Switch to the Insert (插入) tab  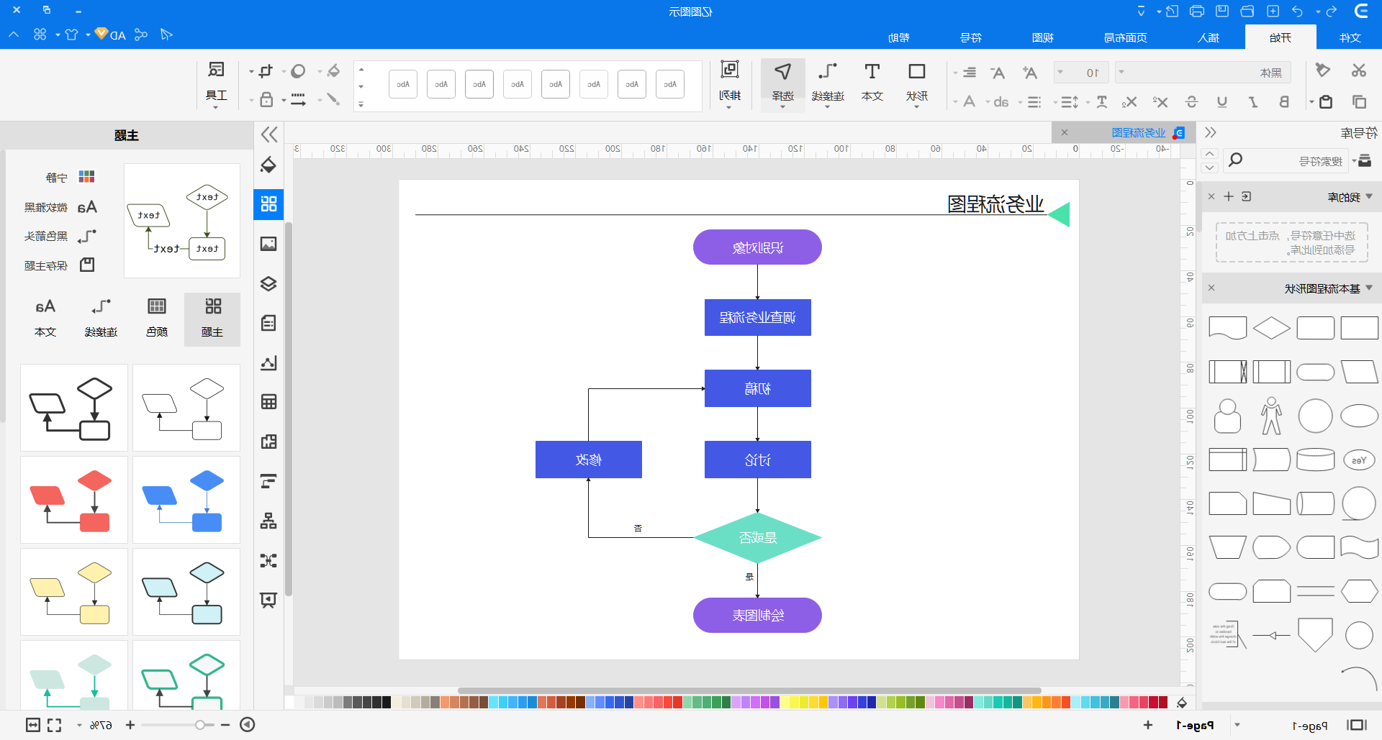[x=1209, y=37]
